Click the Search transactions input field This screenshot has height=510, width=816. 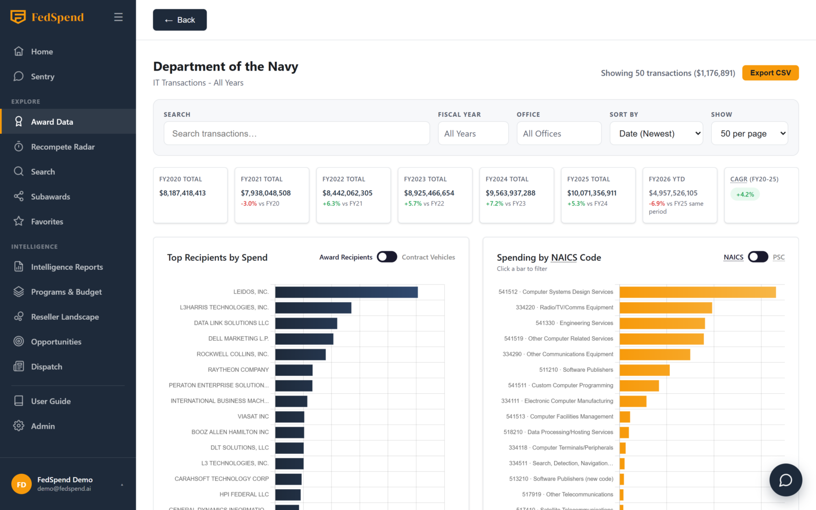297,133
